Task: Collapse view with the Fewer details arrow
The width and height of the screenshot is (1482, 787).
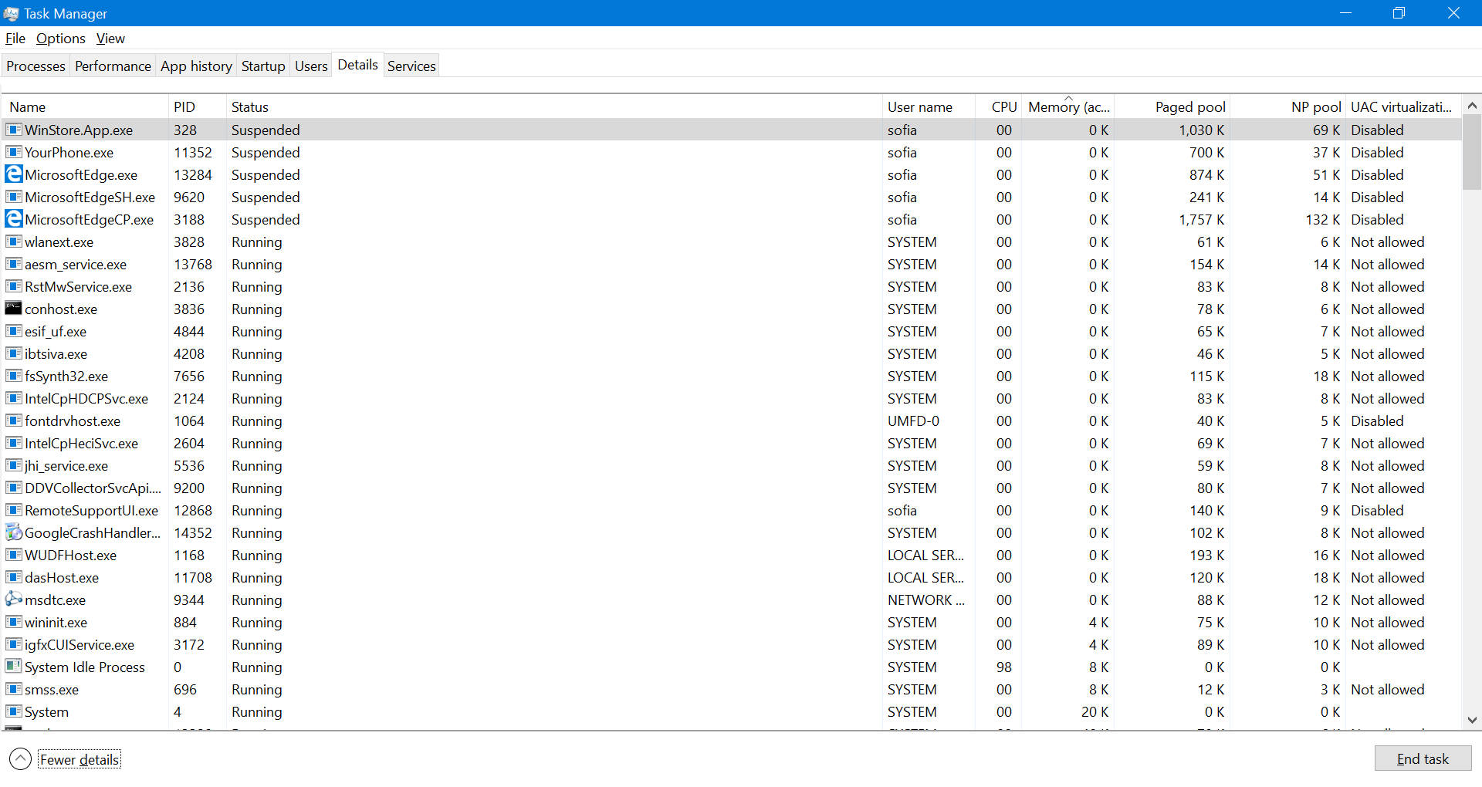Action: (x=21, y=759)
